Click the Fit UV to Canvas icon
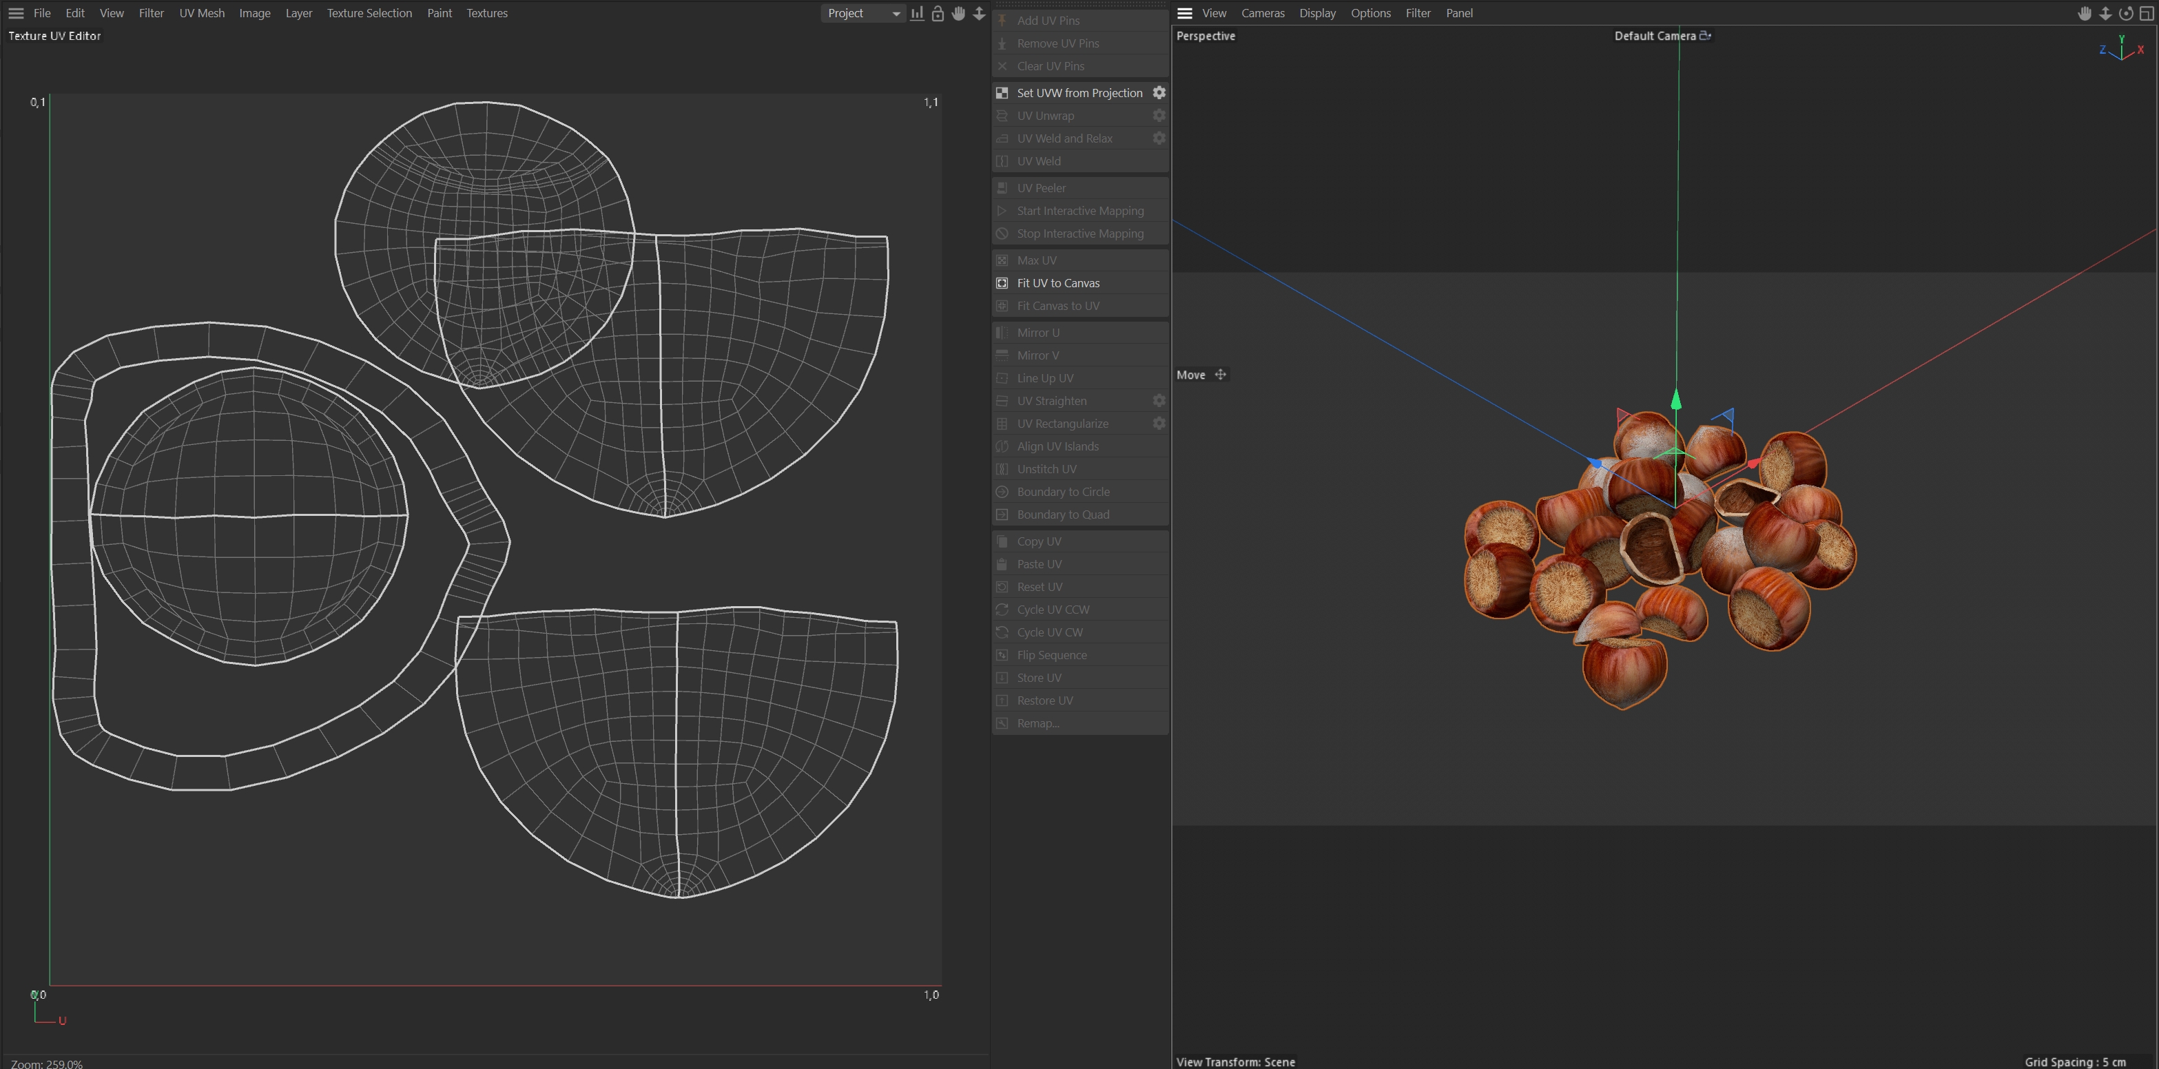2159x1069 pixels. coord(1002,283)
